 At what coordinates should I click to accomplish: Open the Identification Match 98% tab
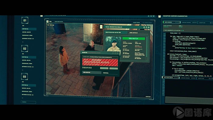pyautogui.click(x=116, y=33)
